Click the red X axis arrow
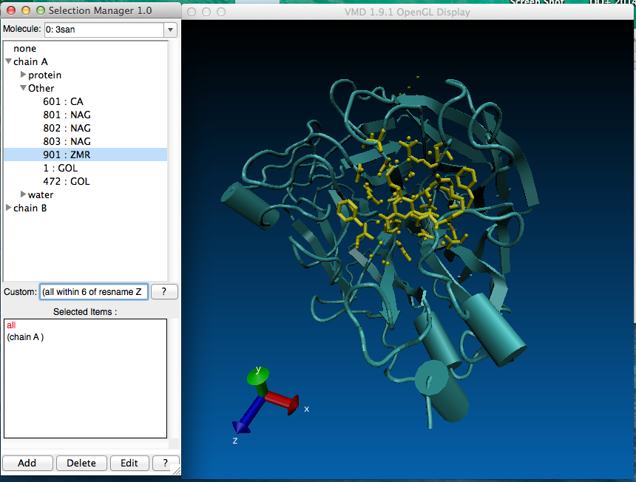 coord(283,401)
